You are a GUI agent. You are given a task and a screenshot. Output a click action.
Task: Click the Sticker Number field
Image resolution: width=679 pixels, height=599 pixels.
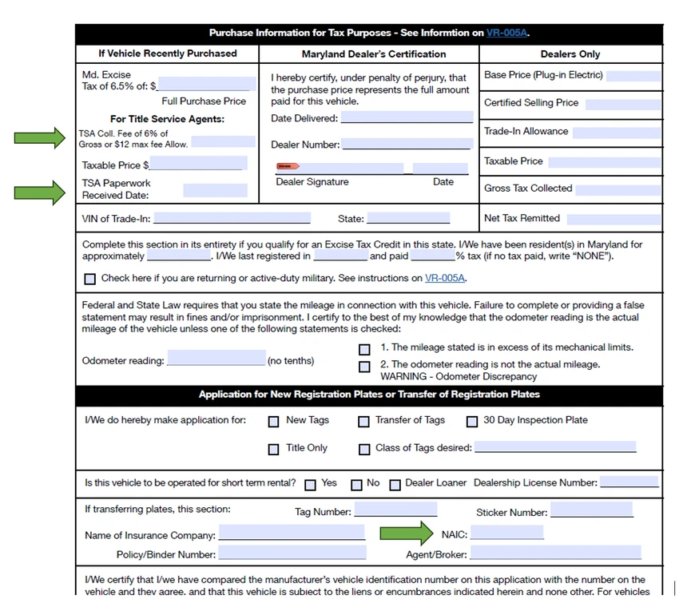591,510
